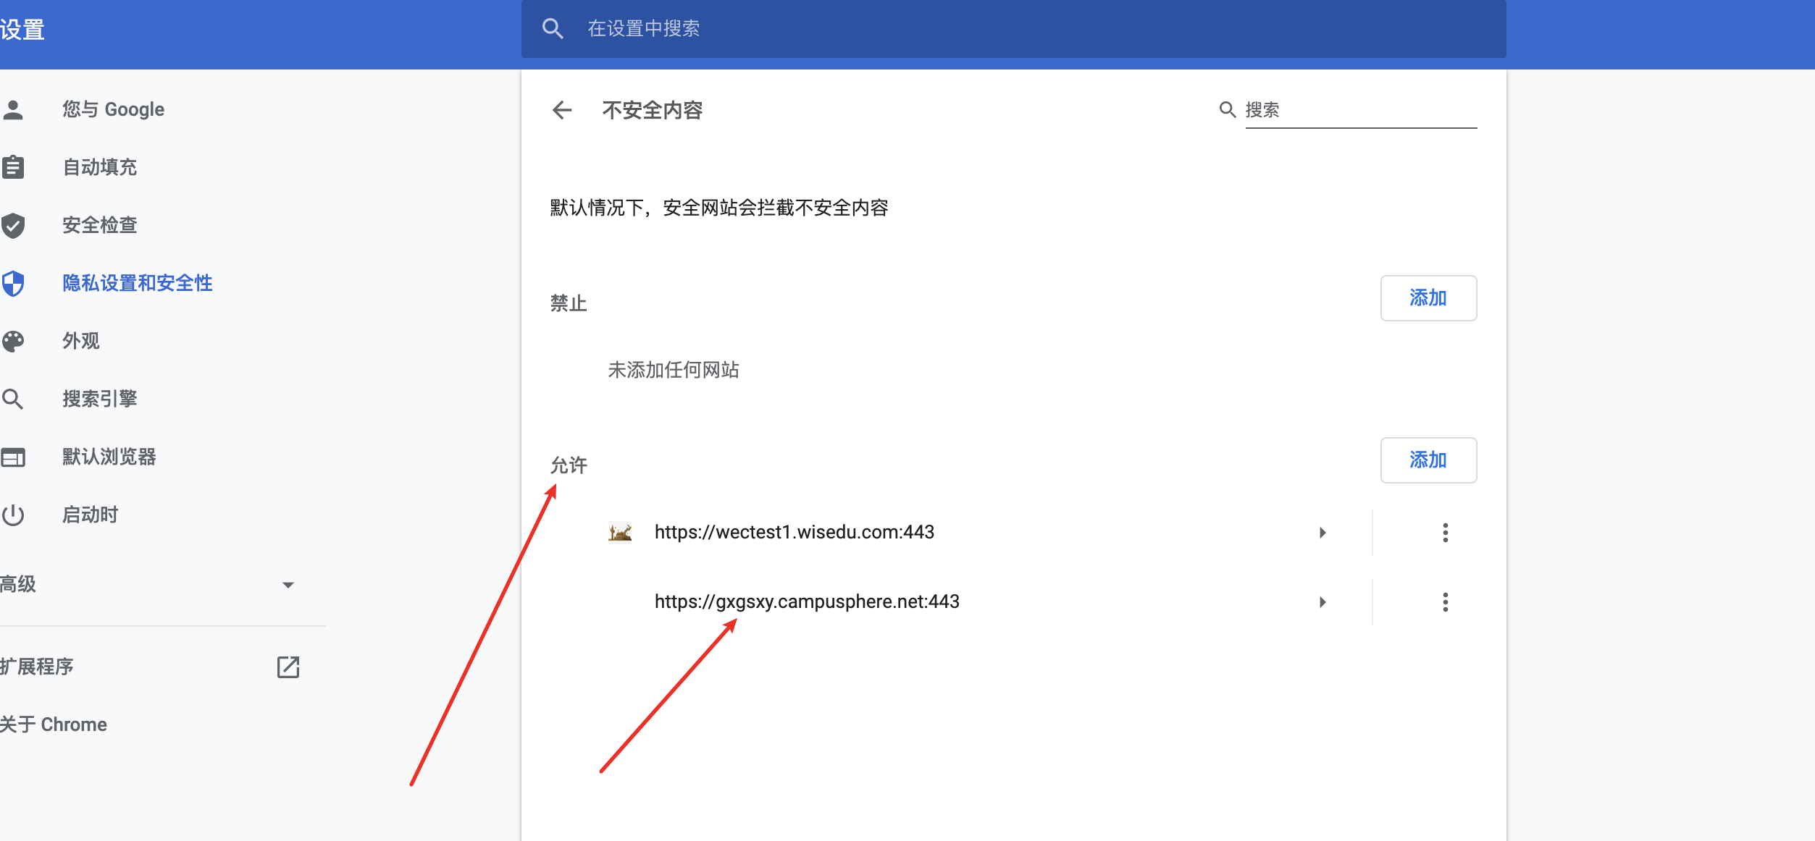Open the external link icon beside 扩展程序
The image size is (1815, 841).
tap(288, 667)
